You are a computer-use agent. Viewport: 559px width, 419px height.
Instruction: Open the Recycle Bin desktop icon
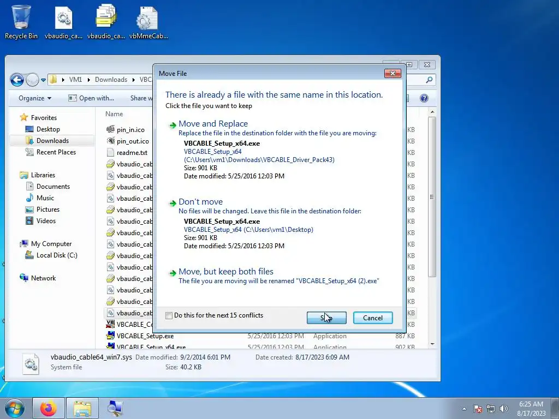point(21,22)
